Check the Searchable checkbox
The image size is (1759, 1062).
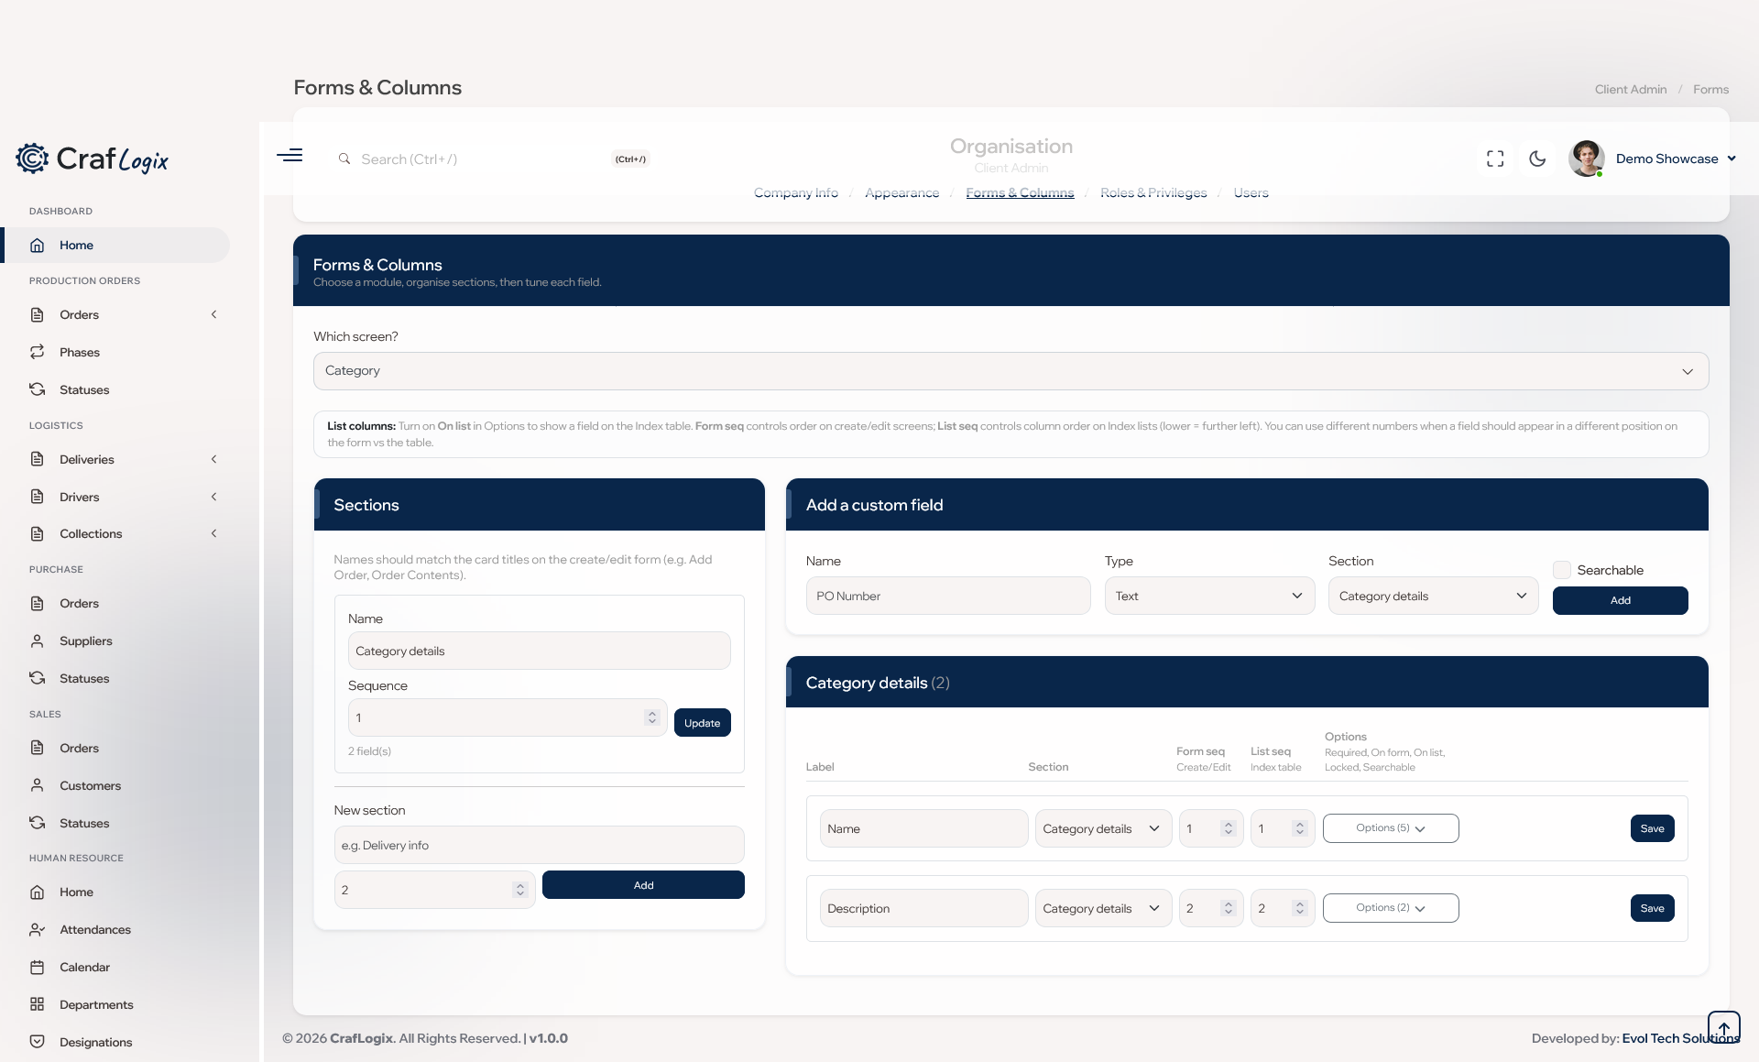[1562, 570]
